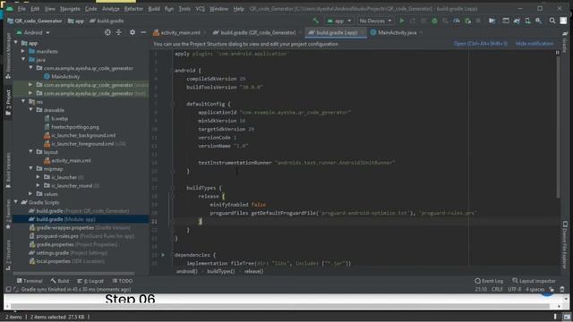573x322 pixels.
Task: Open Search Everywhere magnifier icon
Action: click(552, 21)
